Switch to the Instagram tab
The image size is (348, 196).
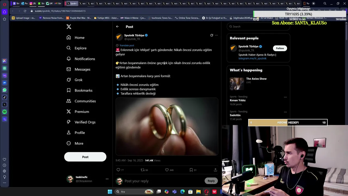click(32, 4)
